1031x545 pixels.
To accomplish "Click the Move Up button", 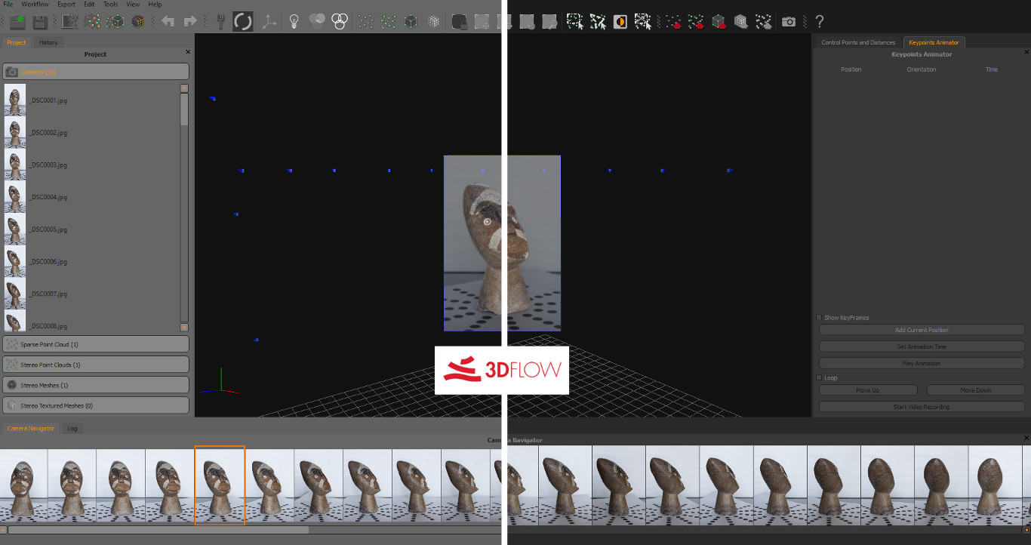I will click(x=868, y=390).
